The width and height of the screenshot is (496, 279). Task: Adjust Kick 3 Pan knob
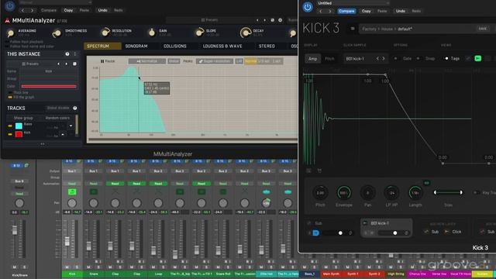tap(367, 193)
